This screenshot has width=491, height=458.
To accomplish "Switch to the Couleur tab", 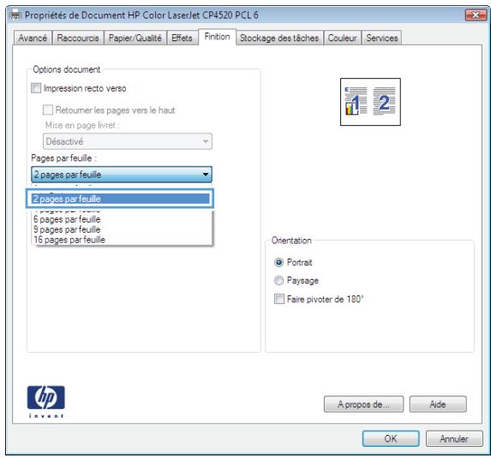I will coord(342,38).
